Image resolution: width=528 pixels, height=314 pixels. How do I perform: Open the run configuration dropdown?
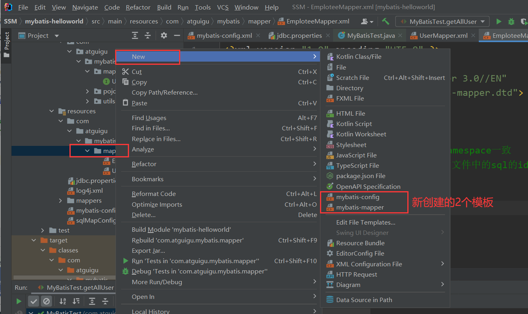click(442, 21)
